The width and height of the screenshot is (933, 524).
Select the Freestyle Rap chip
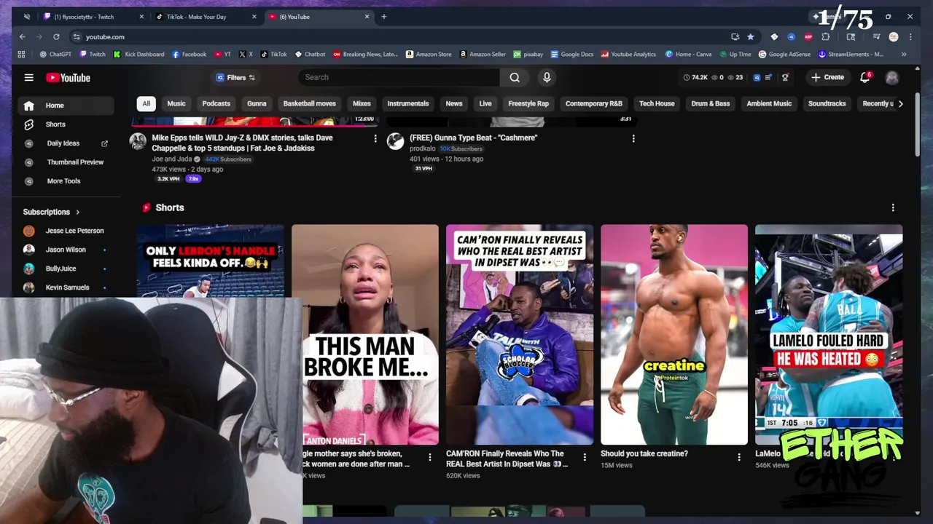pos(528,103)
